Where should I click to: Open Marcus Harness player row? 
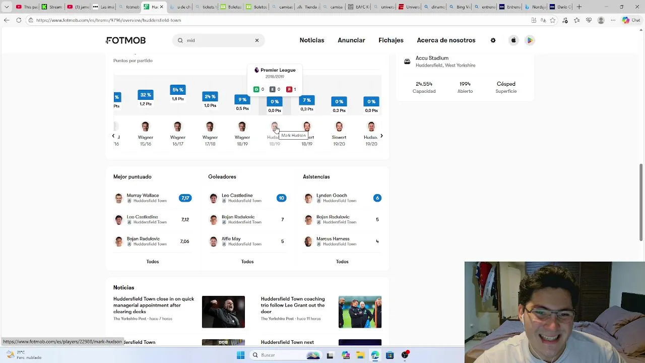tap(342, 241)
